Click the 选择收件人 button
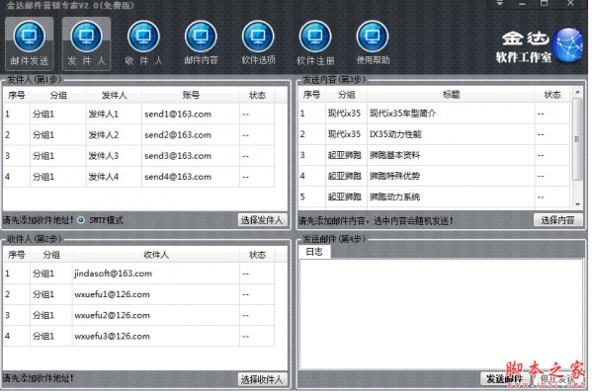 (x=262, y=379)
